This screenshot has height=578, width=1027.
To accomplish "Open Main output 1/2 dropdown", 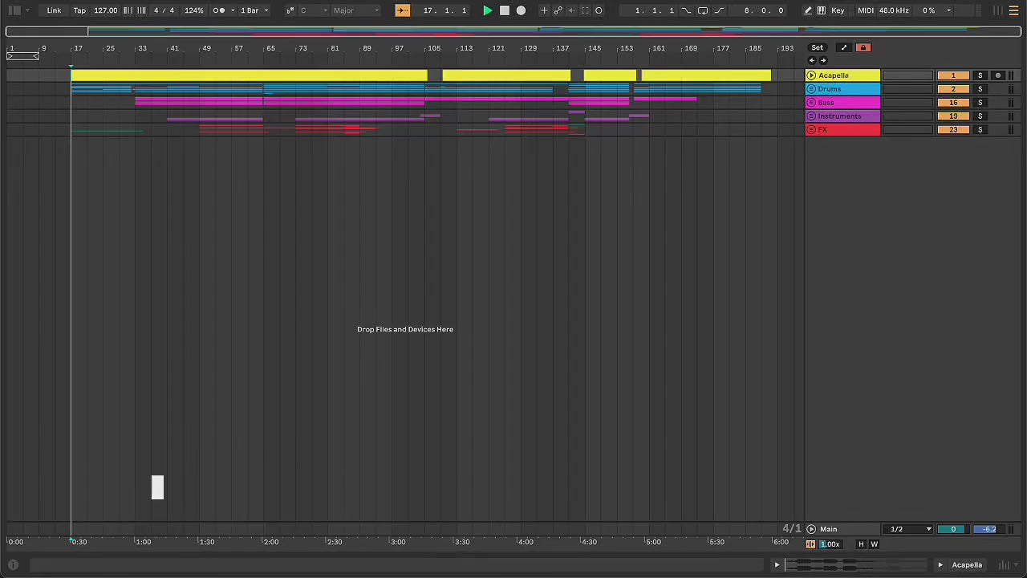I will [907, 529].
